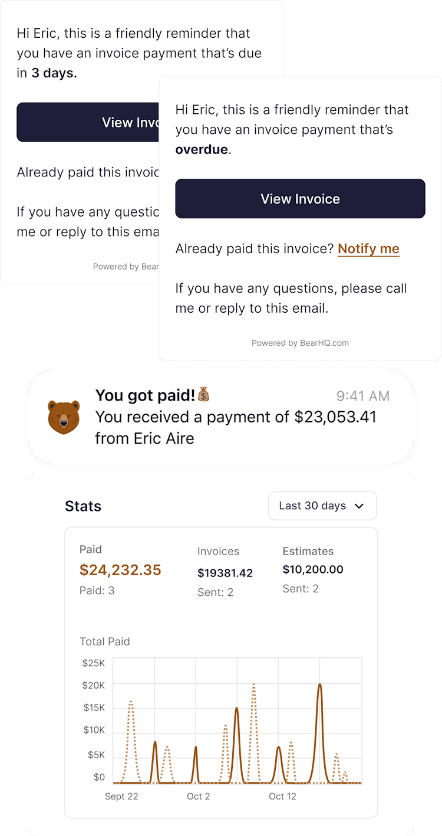
Task: Select the Paid amount $24,232.35
Action: [x=120, y=570]
